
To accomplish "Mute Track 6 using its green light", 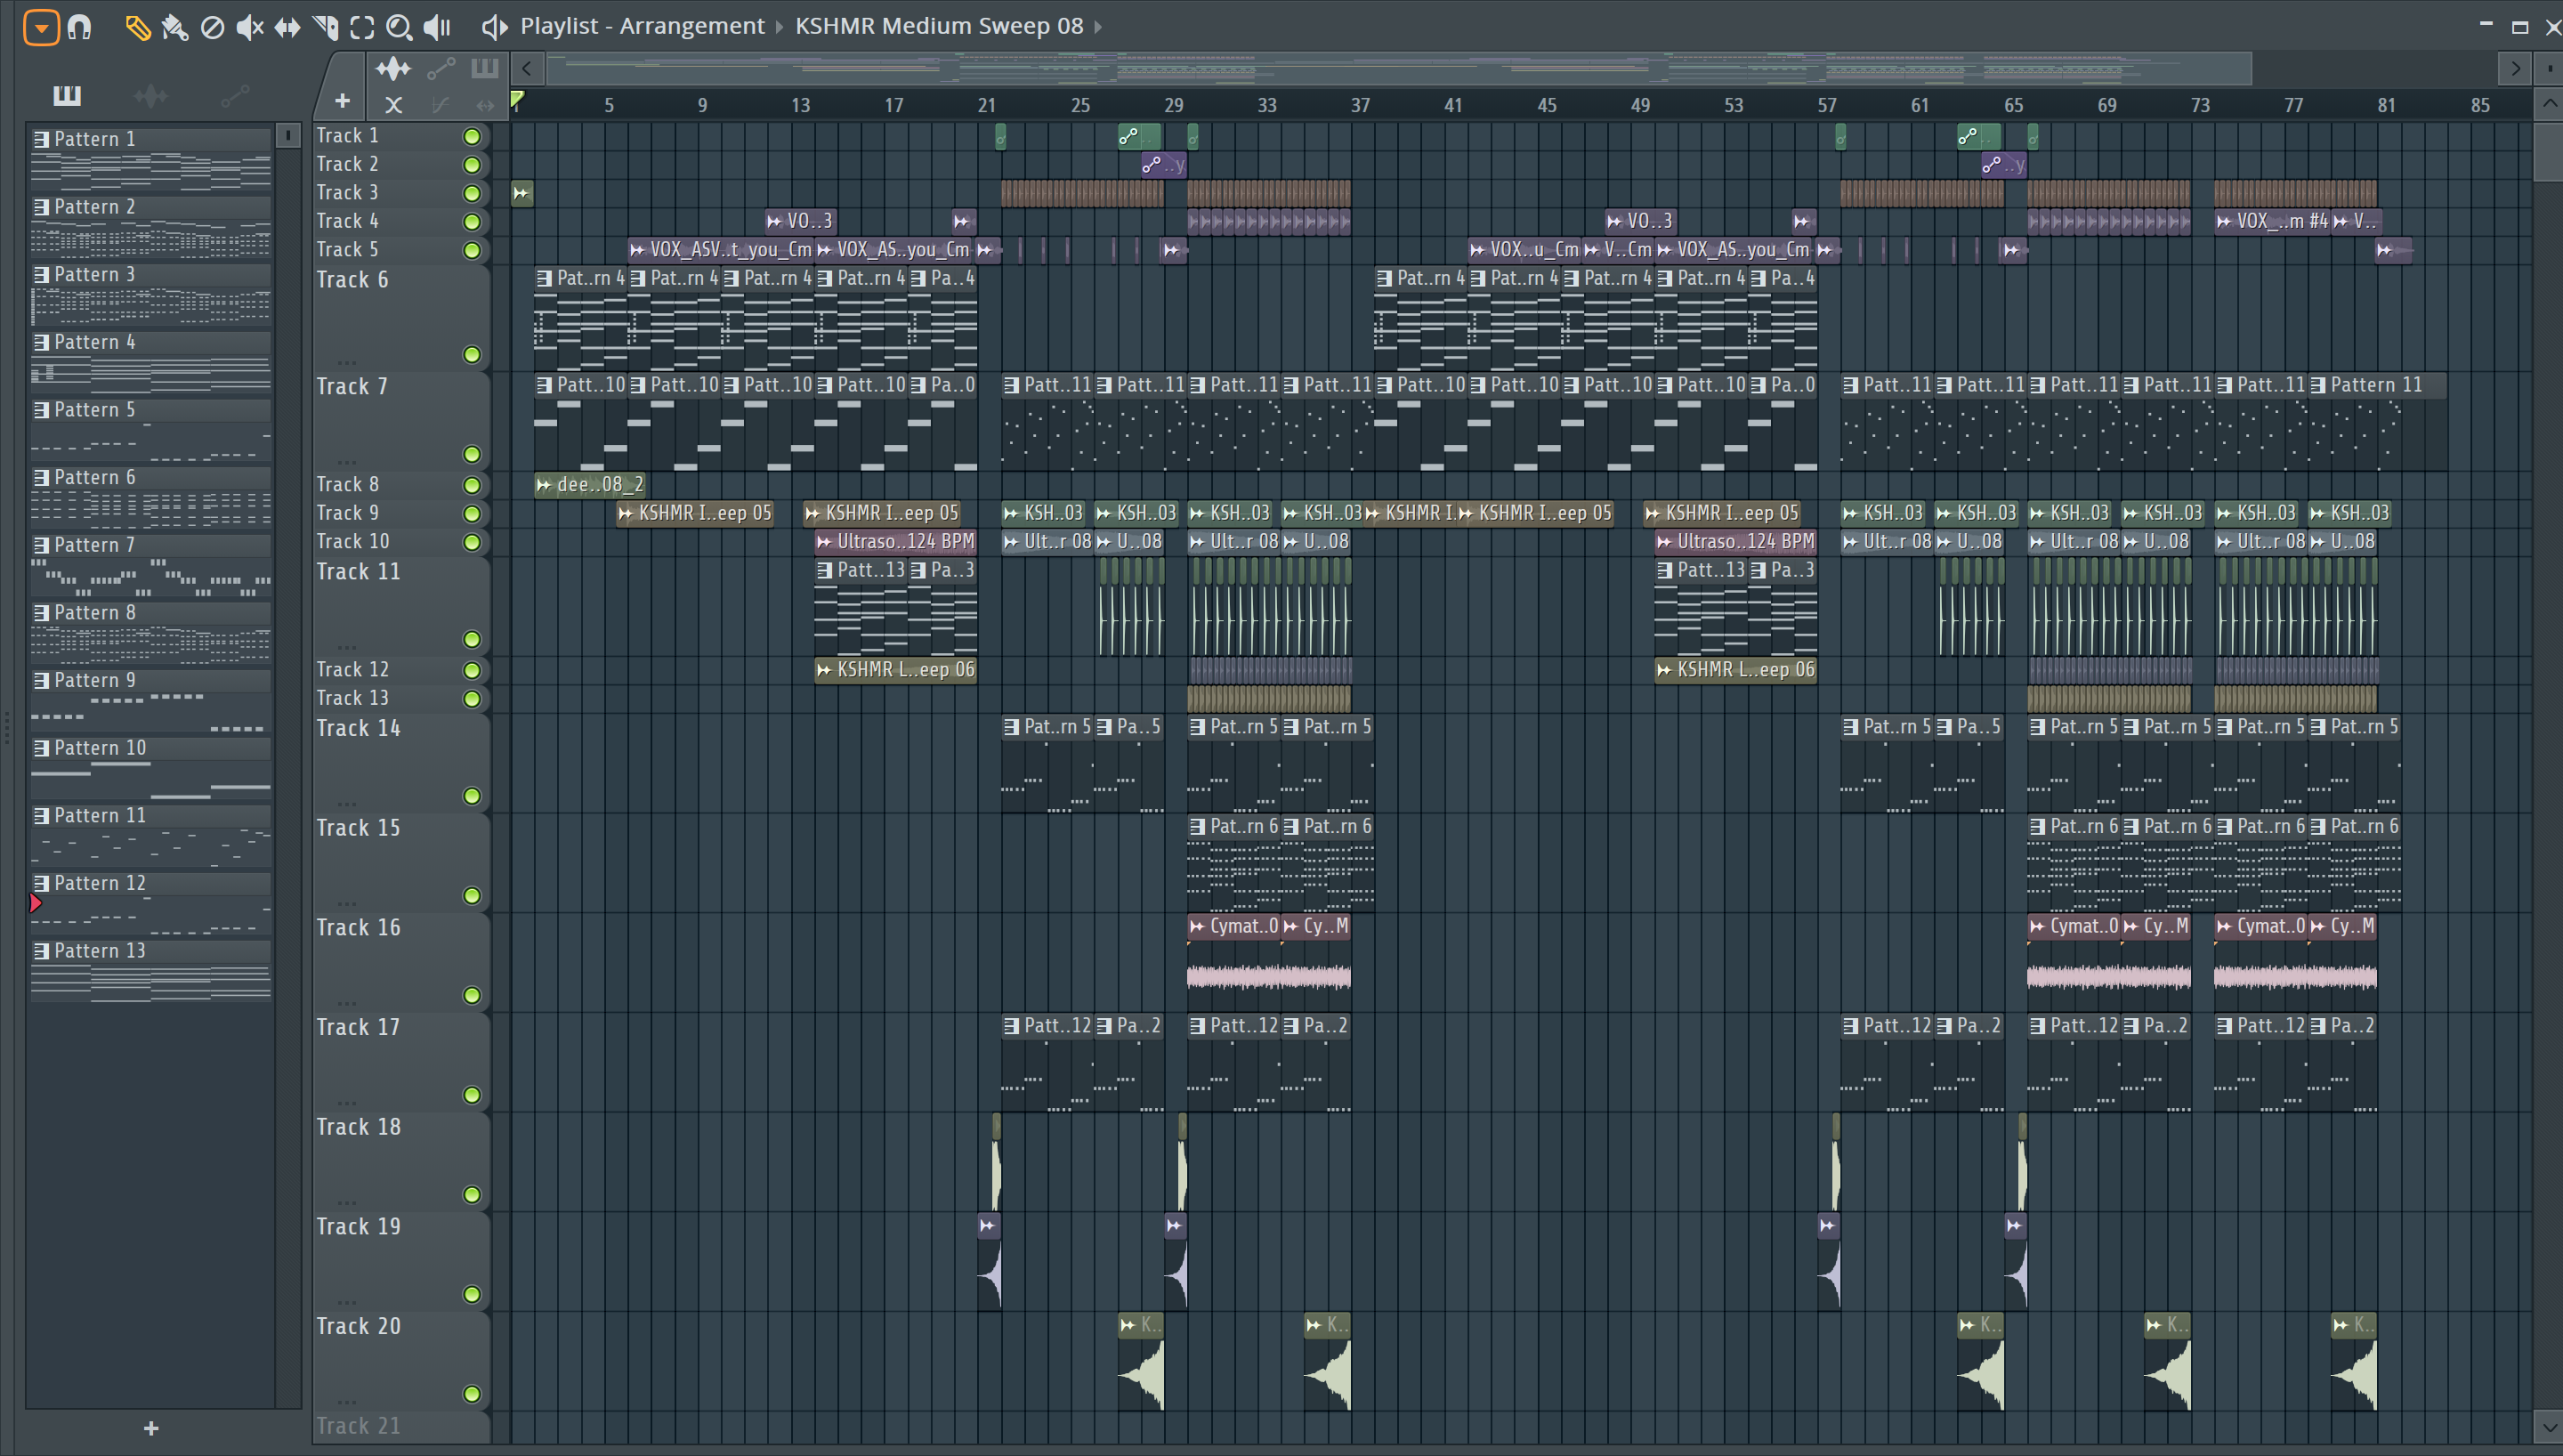I will [472, 355].
